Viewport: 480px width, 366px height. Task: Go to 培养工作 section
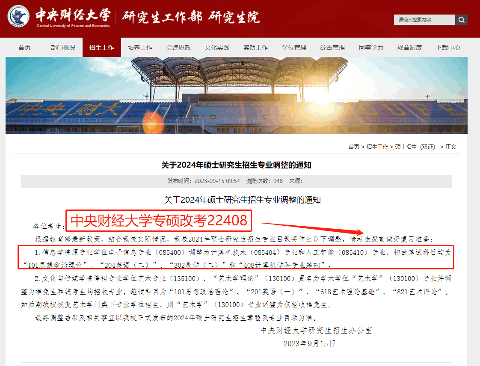coord(140,47)
